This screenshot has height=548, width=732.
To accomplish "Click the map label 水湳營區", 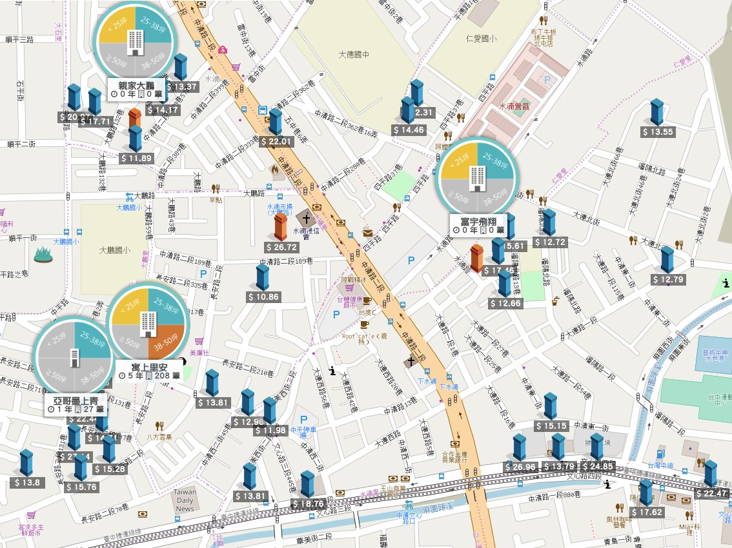I will 514,106.
